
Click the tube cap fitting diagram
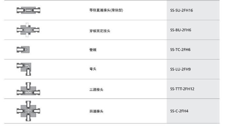23,50
